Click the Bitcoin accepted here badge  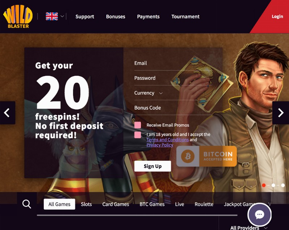click(x=206, y=156)
